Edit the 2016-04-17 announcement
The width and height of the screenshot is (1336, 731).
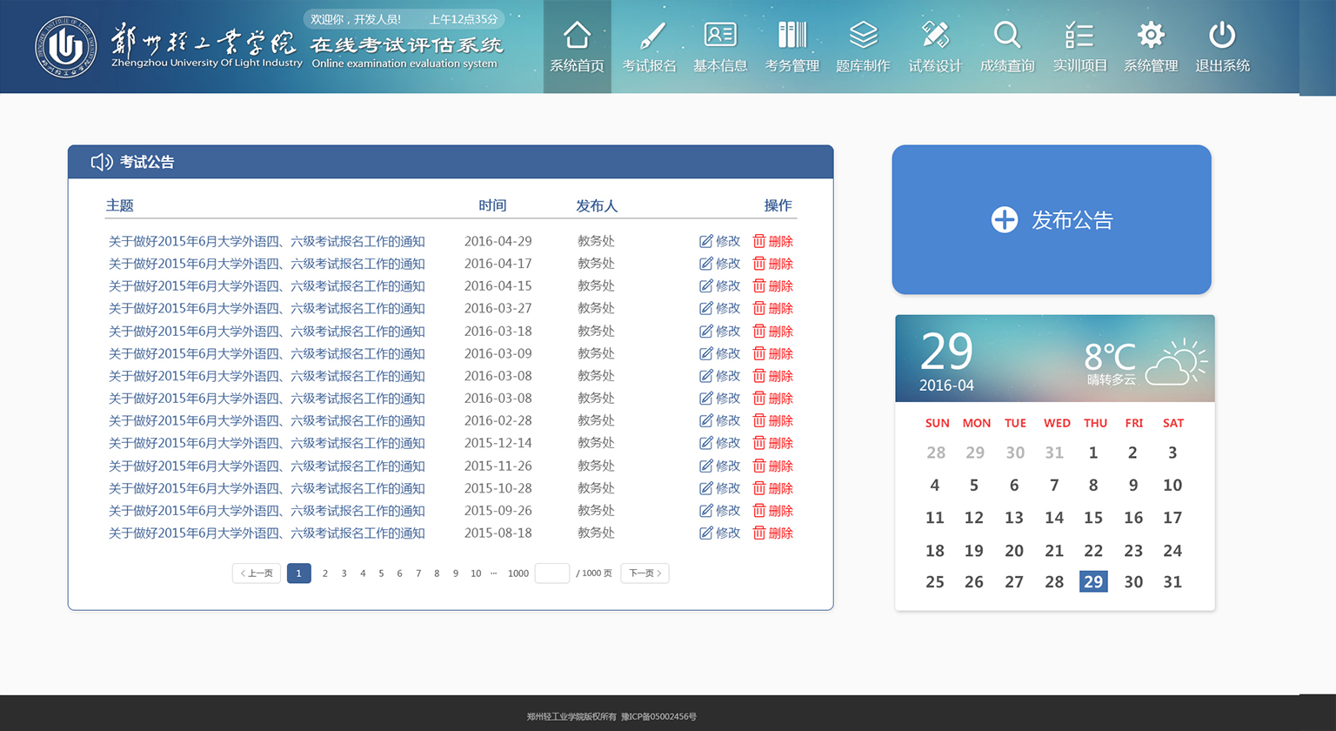(x=720, y=264)
